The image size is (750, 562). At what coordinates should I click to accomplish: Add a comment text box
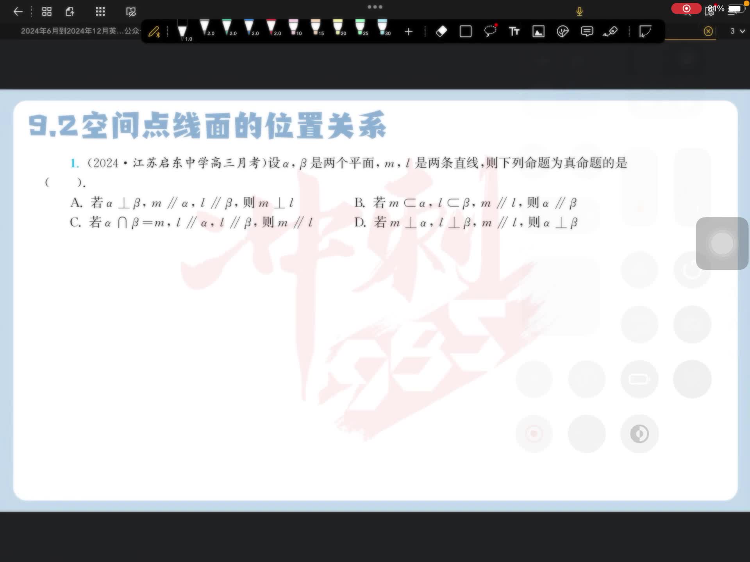587,31
